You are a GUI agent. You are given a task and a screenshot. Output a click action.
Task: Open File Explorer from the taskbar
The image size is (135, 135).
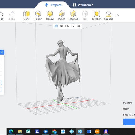coord(20,131)
